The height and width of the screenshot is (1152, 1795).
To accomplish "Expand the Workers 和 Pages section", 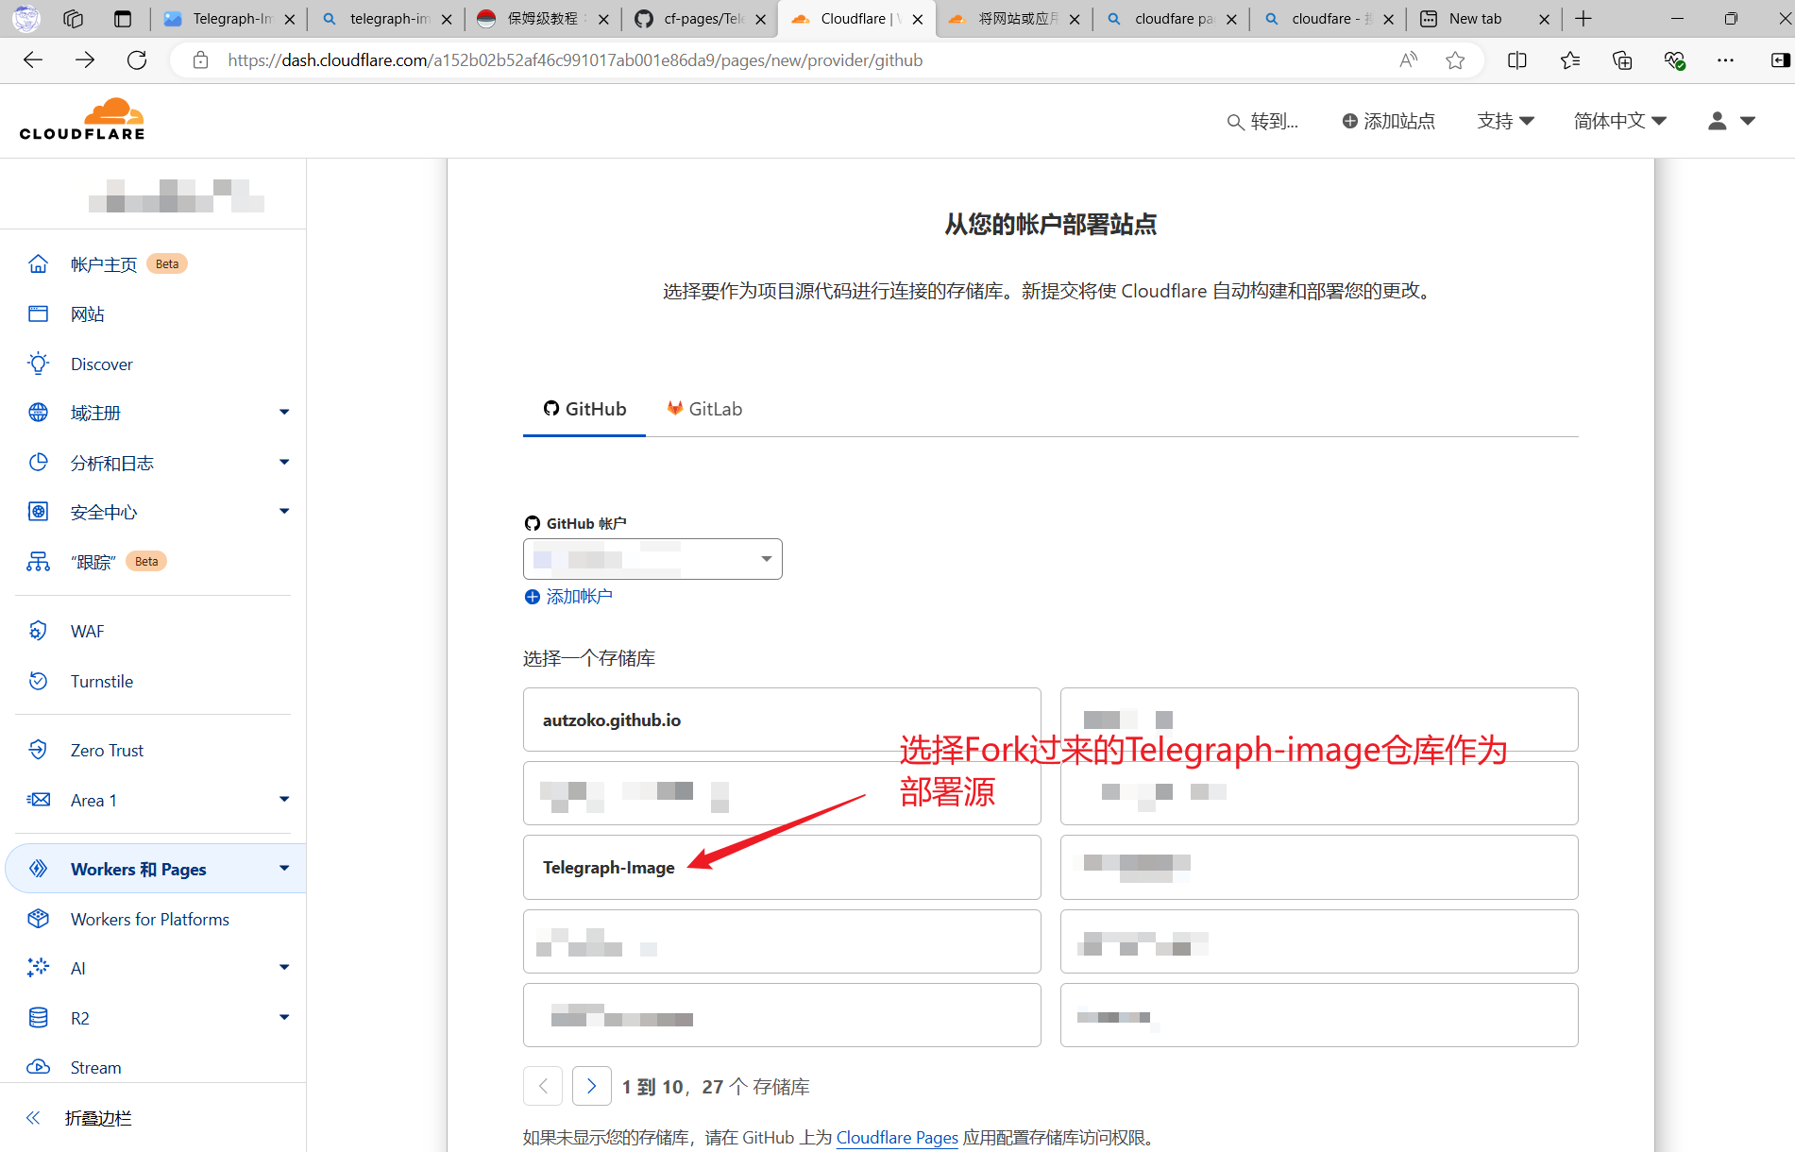I will 284,869.
